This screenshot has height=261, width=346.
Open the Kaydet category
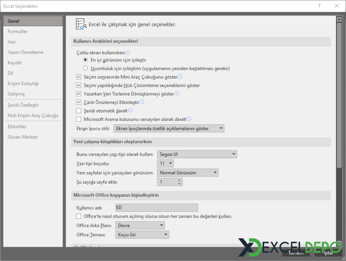tap(33, 63)
